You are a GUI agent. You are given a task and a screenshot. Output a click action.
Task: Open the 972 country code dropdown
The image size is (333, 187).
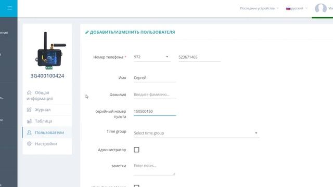point(152,57)
